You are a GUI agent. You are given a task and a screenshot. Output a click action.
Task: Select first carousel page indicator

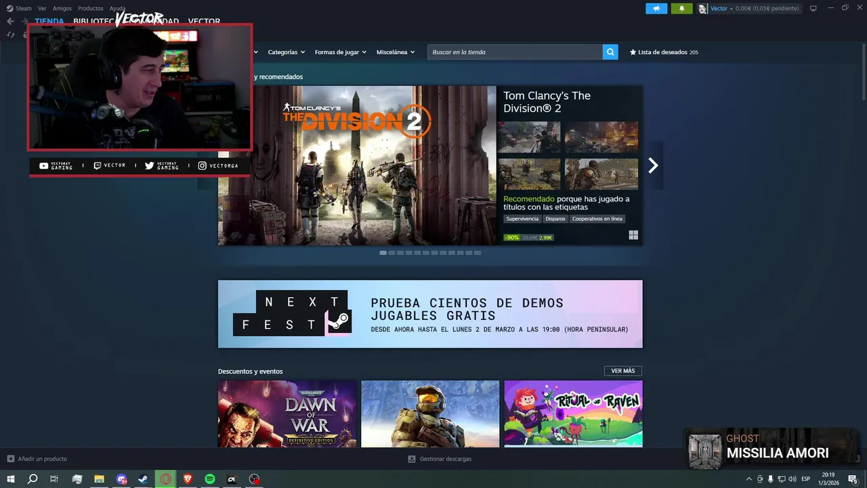383,253
